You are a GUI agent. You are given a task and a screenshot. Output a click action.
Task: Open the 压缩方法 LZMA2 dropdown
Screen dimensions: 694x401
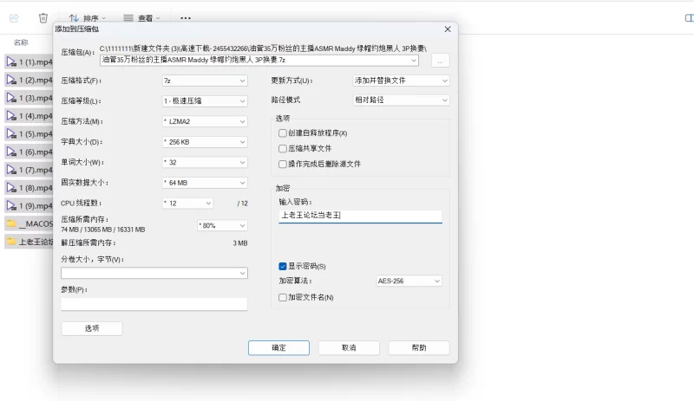point(205,121)
